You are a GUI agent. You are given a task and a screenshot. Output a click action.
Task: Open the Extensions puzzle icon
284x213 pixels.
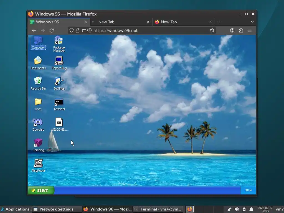[x=241, y=31]
